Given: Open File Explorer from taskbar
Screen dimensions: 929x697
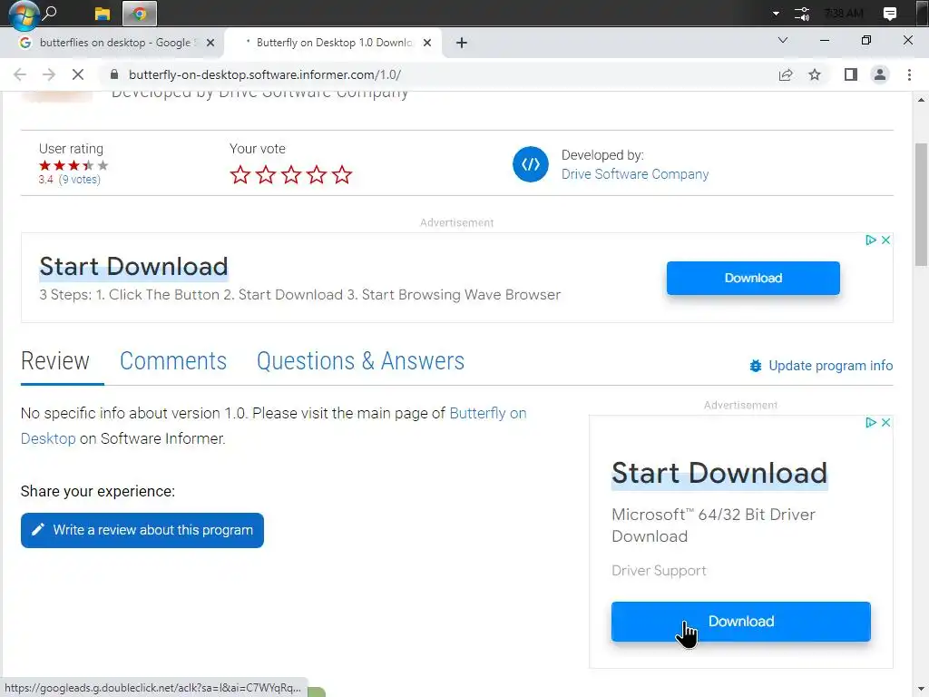Looking at the screenshot, I should [103, 13].
